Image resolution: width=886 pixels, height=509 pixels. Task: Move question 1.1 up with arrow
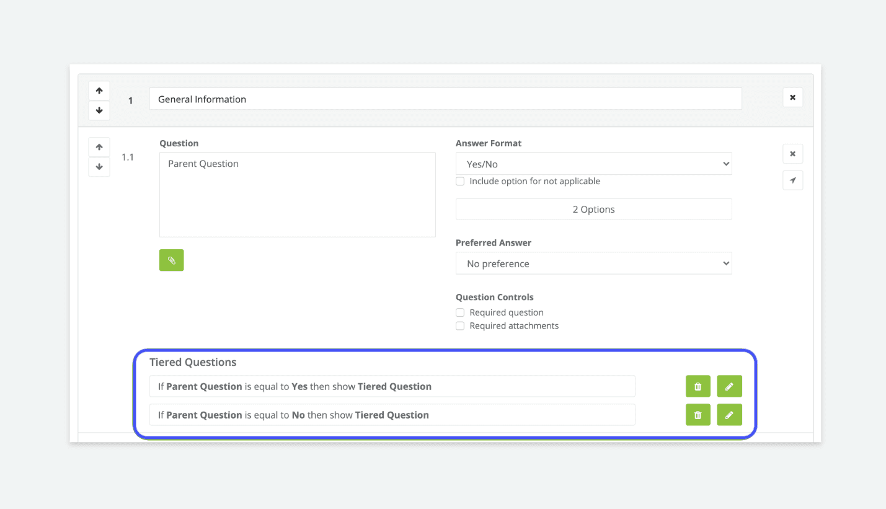click(x=99, y=148)
